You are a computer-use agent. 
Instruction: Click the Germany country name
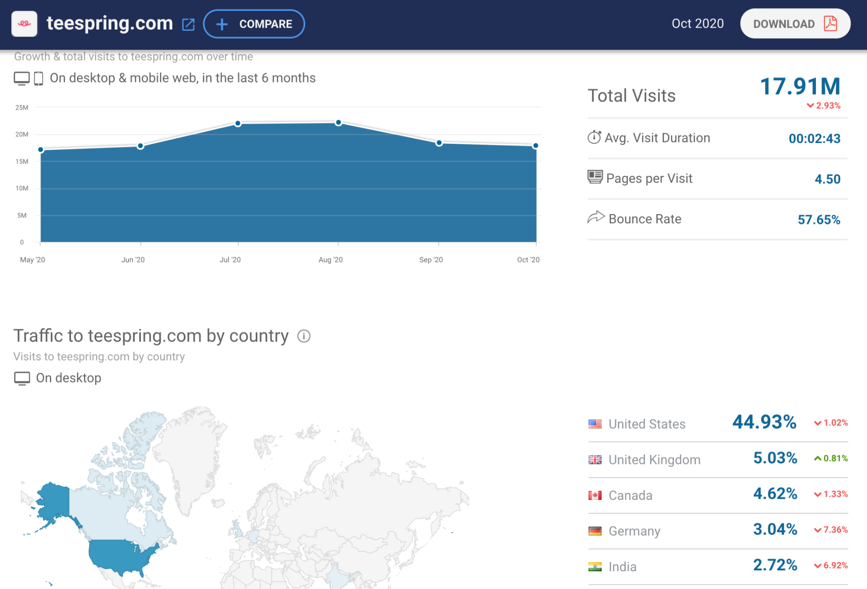click(634, 531)
